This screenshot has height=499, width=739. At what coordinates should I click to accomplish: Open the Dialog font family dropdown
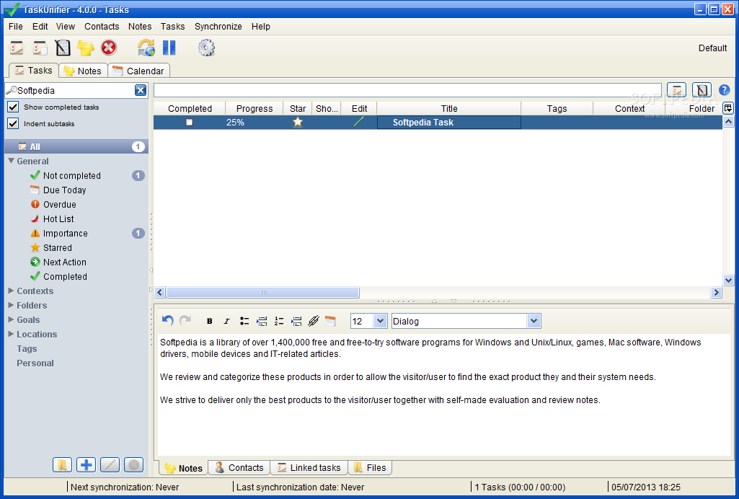(534, 322)
